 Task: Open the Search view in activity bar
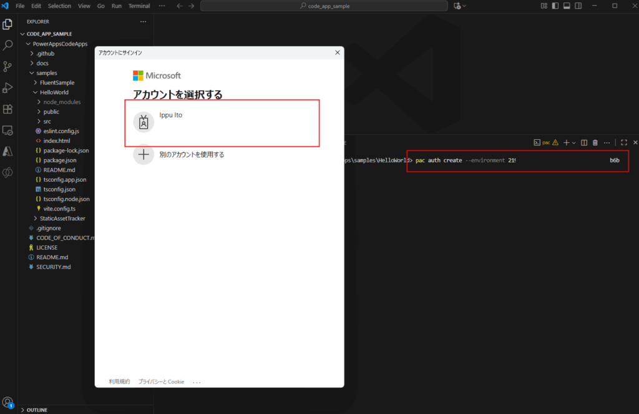click(7, 46)
